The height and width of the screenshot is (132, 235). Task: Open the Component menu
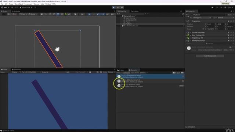(28, 4)
